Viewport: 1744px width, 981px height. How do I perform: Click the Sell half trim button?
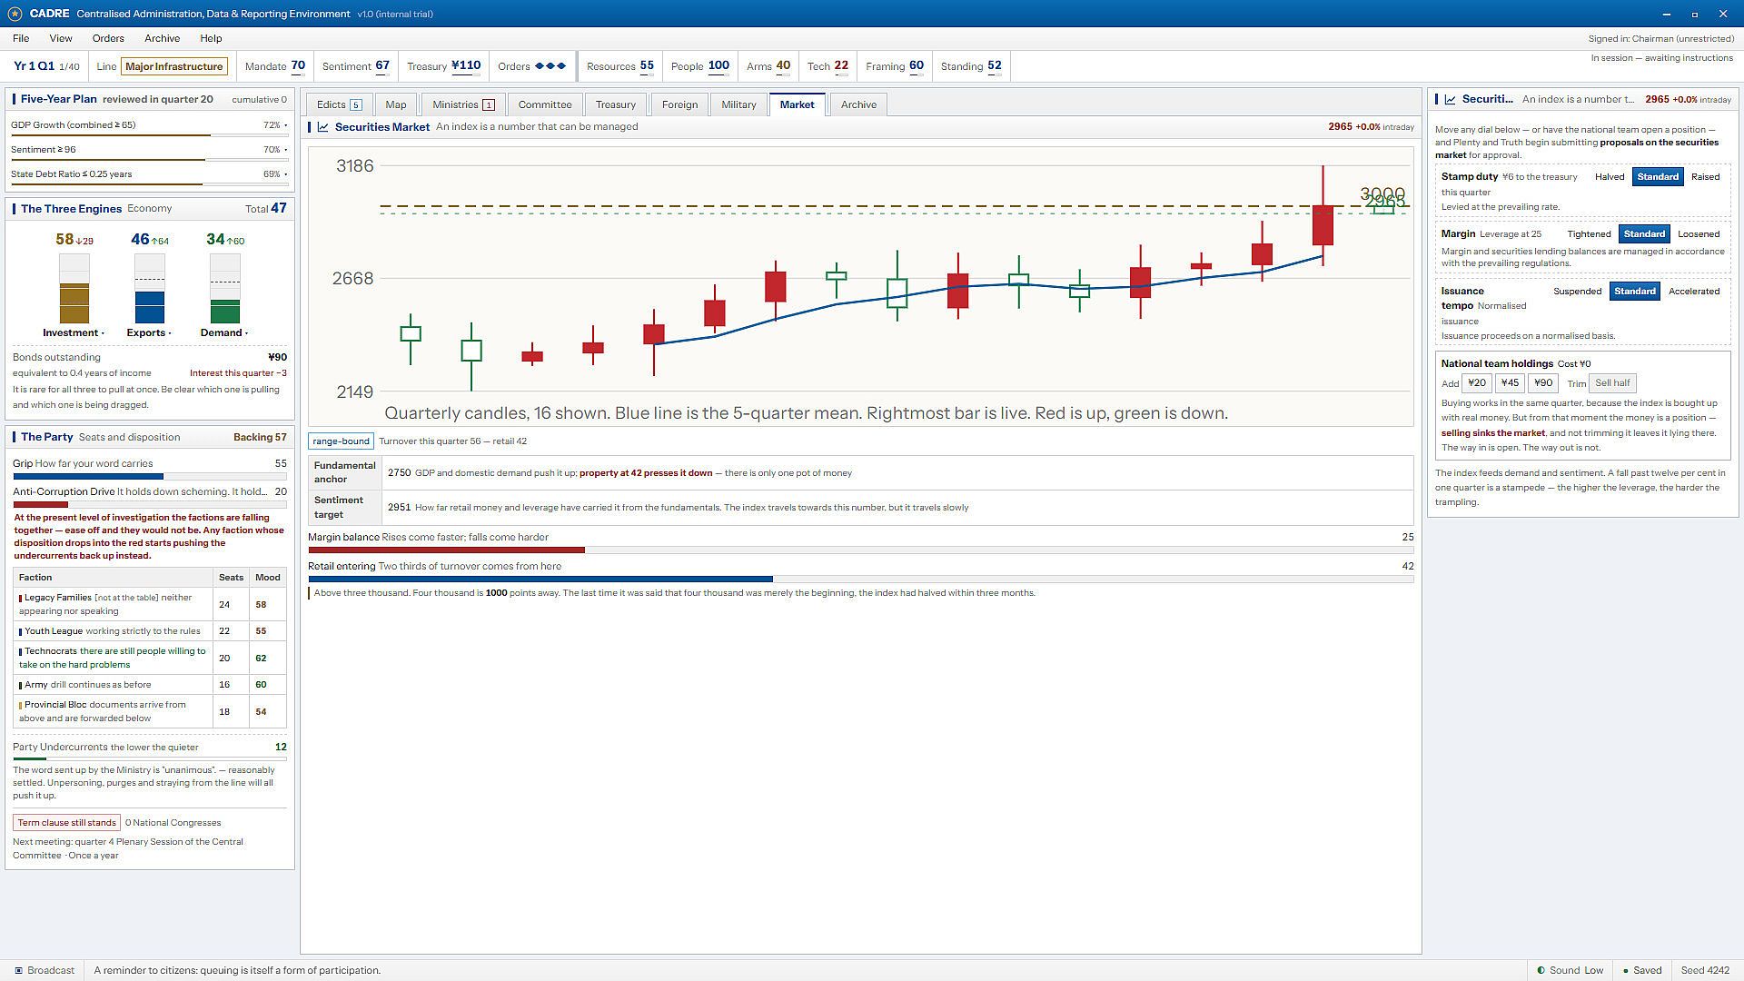(x=1612, y=383)
